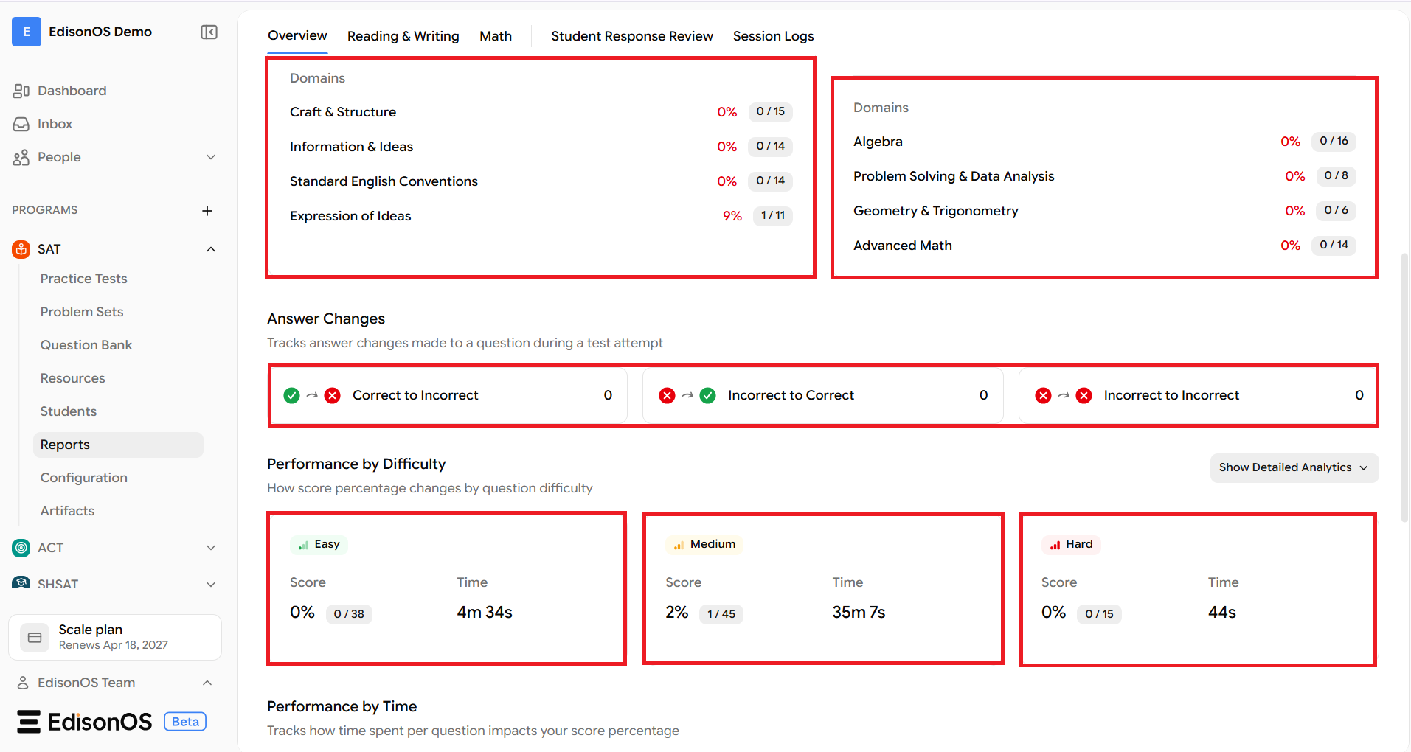The height and width of the screenshot is (752, 1411).
Task: Open Show Detailed Analytics dropdown
Action: pos(1294,467)
